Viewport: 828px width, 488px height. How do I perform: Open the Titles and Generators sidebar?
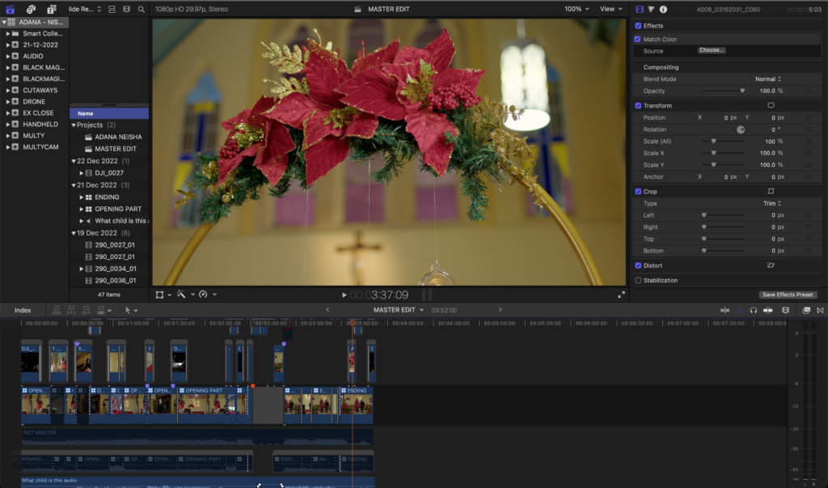52,9
